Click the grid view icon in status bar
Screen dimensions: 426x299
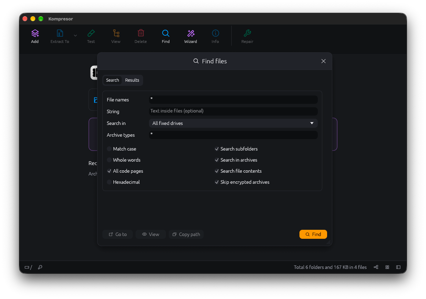[387, 267]
